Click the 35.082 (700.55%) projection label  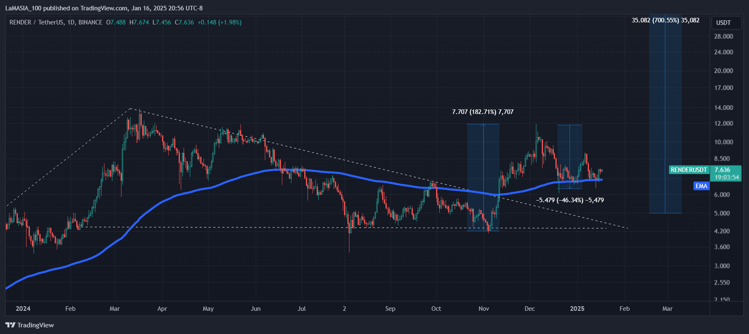click(666, 20)
